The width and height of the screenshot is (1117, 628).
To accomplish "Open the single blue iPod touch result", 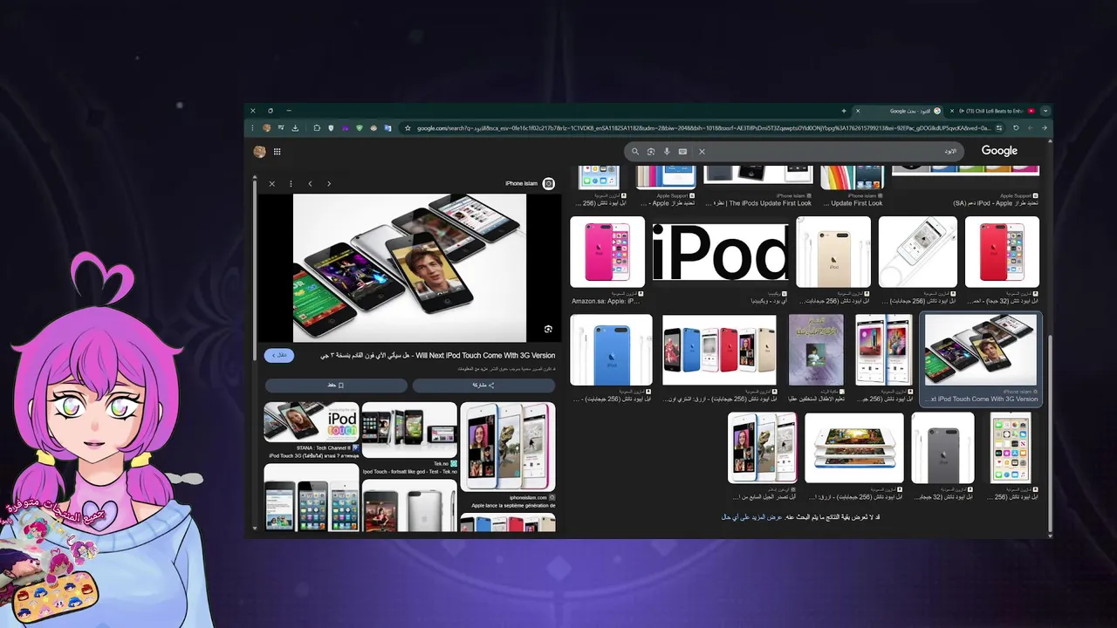I will [x=611, y=350].
